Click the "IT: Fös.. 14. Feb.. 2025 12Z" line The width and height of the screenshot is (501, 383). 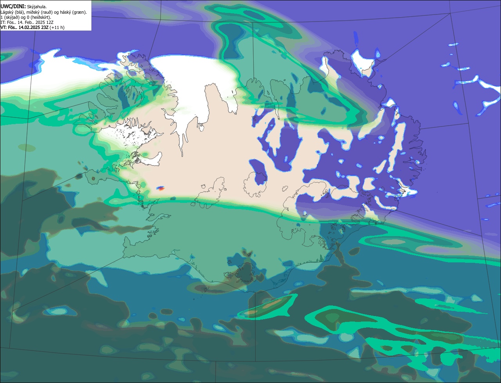[28, 22]
